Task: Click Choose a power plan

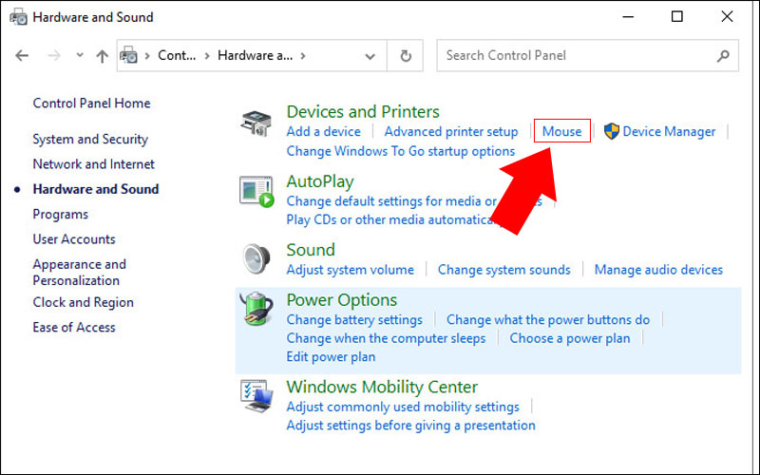Action: click(x=570, y=338)
